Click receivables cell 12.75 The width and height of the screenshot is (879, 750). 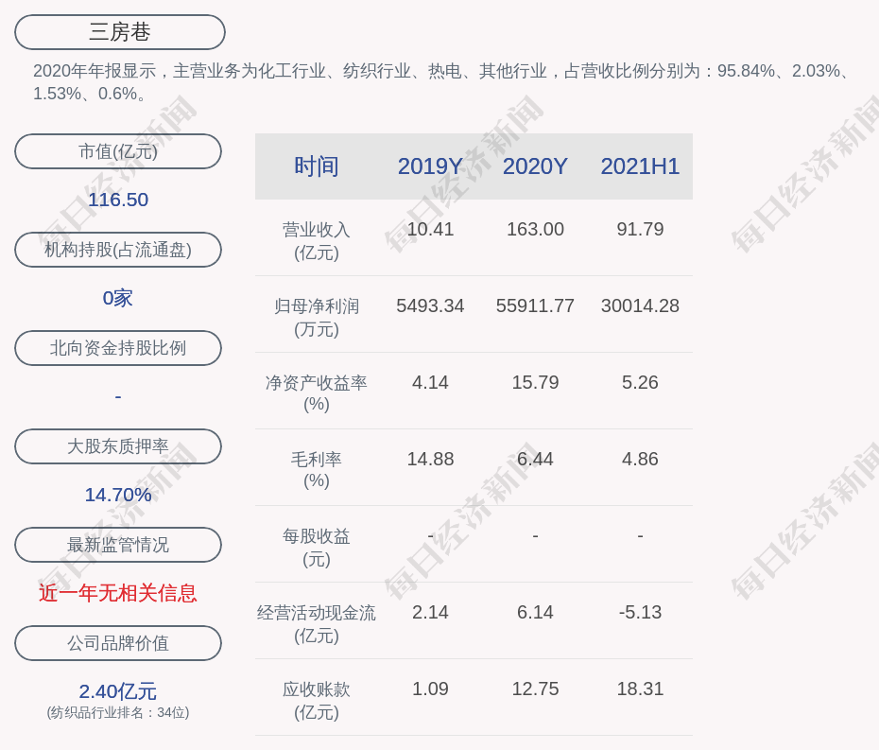(x=535, y=689)
